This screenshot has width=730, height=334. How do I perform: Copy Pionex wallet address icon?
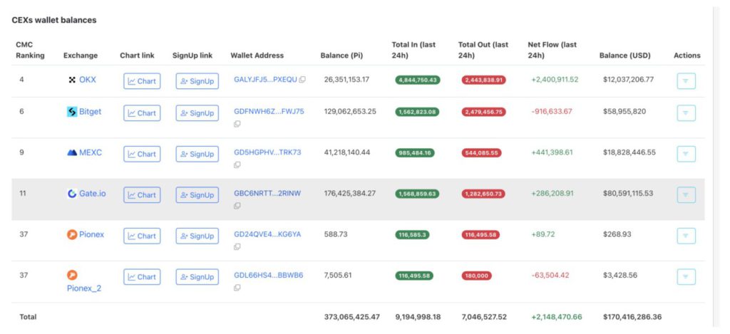(237, 246)
